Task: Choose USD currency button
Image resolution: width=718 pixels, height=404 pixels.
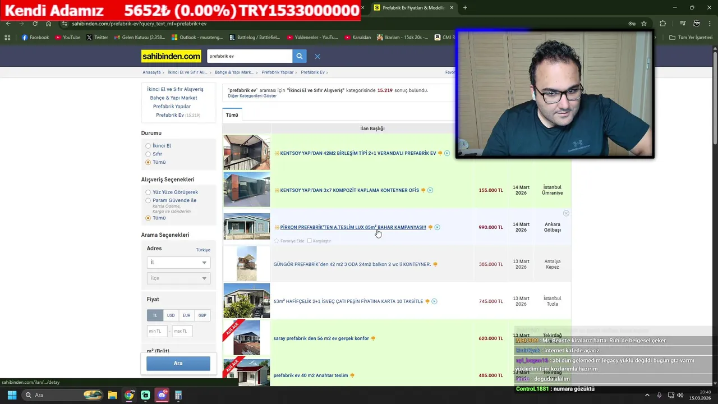Action: [171, 315]
